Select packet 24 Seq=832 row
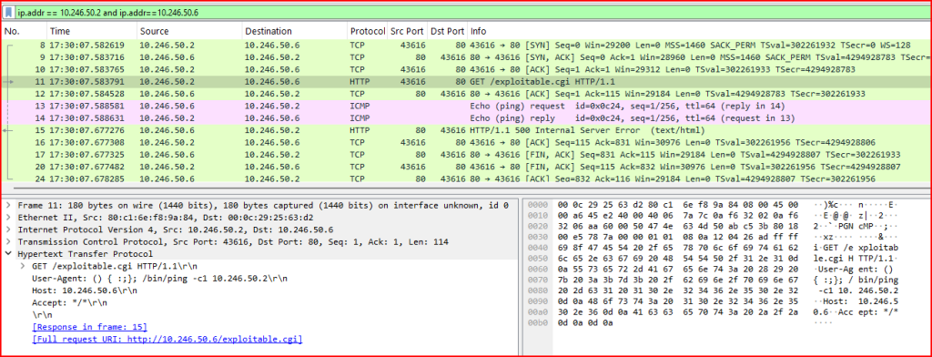Screen dimensions: 932x357 [x=466, y=178]
